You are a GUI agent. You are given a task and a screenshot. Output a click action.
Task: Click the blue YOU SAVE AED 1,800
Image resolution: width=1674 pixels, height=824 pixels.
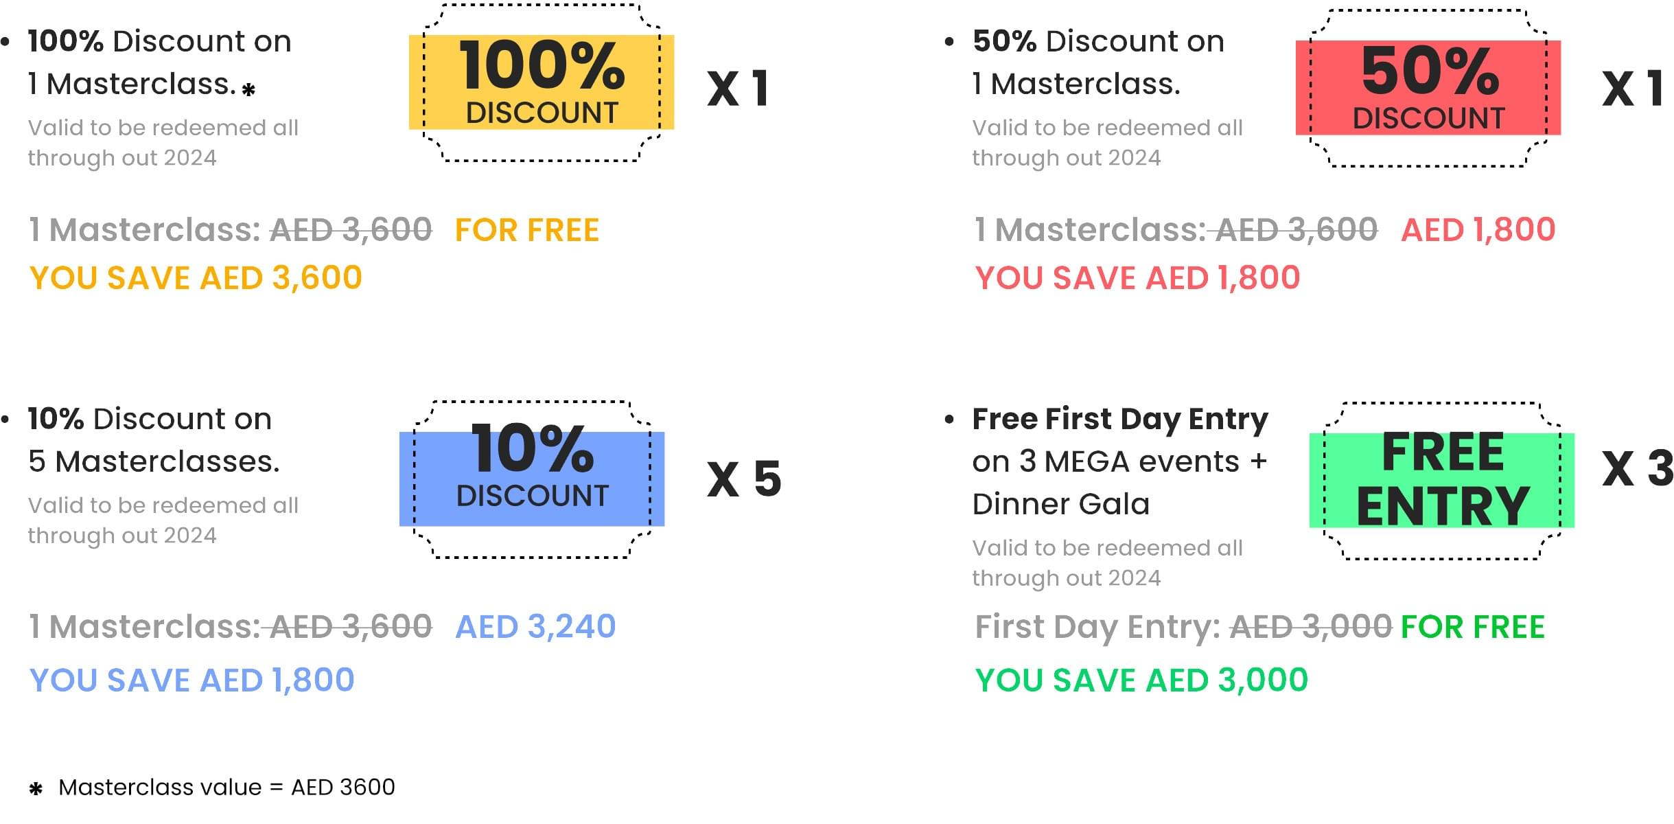click(192, 680)
